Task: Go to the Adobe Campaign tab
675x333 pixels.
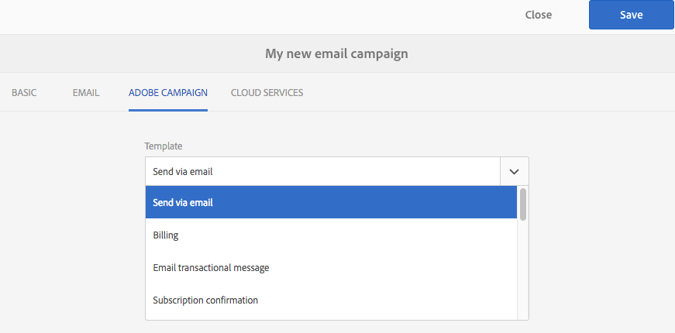Action: pos(168,92)
